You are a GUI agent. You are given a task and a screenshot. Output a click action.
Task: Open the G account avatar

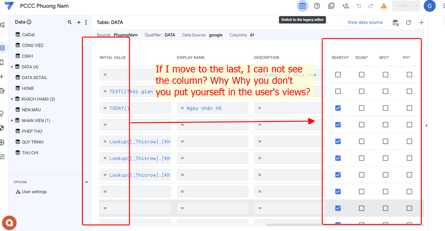click(430, 6)
